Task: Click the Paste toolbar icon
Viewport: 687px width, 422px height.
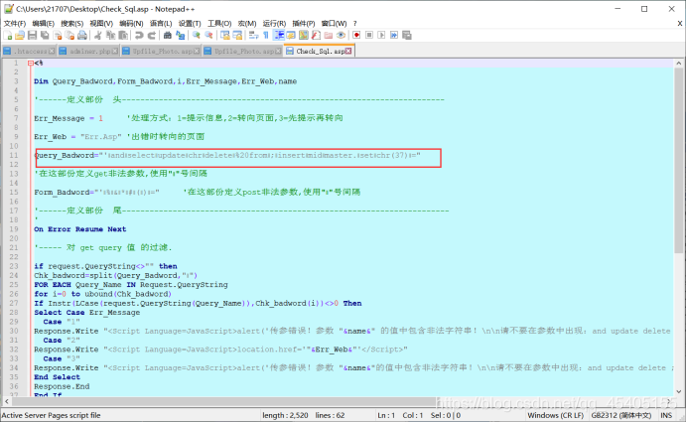Action: pos(123,35)
